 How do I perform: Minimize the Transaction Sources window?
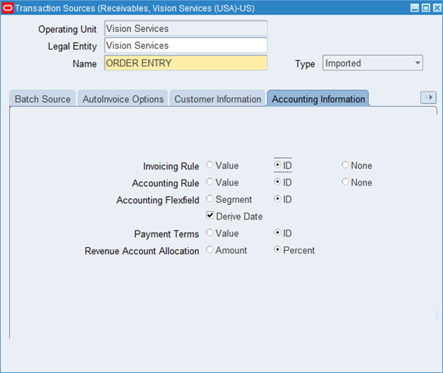(x=415, y=8)
